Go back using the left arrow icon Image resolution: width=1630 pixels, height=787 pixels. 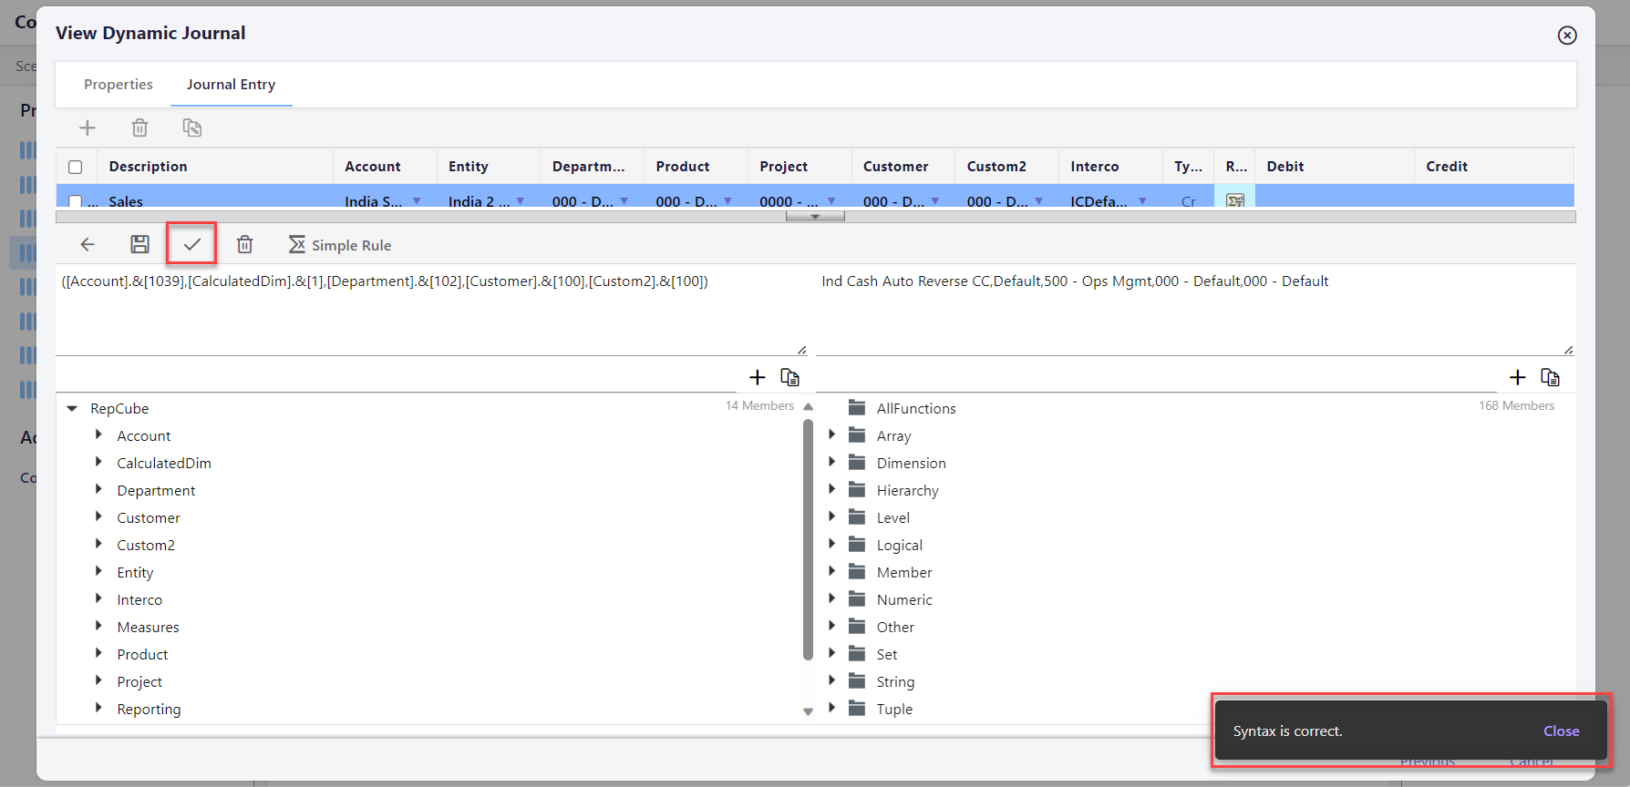click(x=88, y=244)
